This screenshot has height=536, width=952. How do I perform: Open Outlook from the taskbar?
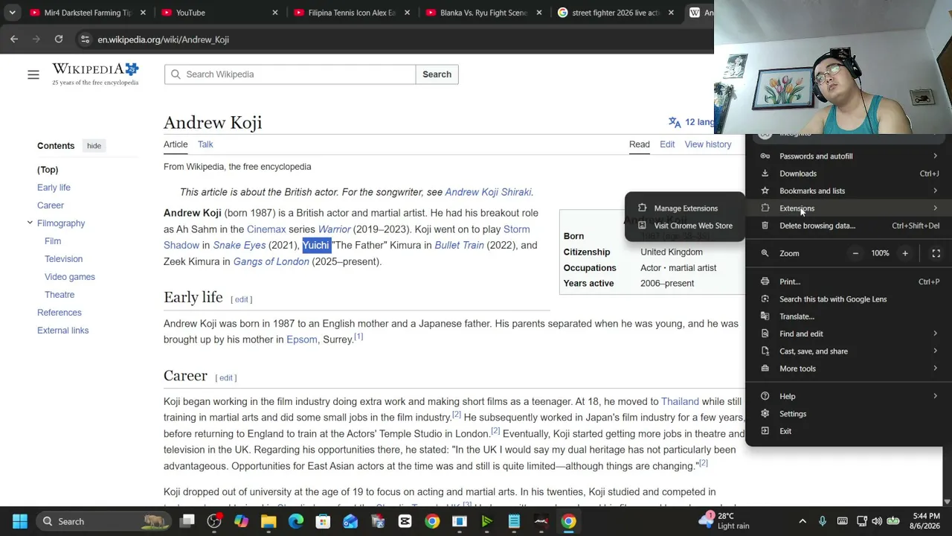tap(350, 521)
